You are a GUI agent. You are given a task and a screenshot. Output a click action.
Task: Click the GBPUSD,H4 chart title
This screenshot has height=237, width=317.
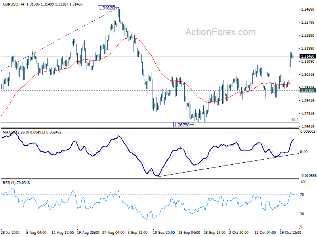tap(13, 4)
